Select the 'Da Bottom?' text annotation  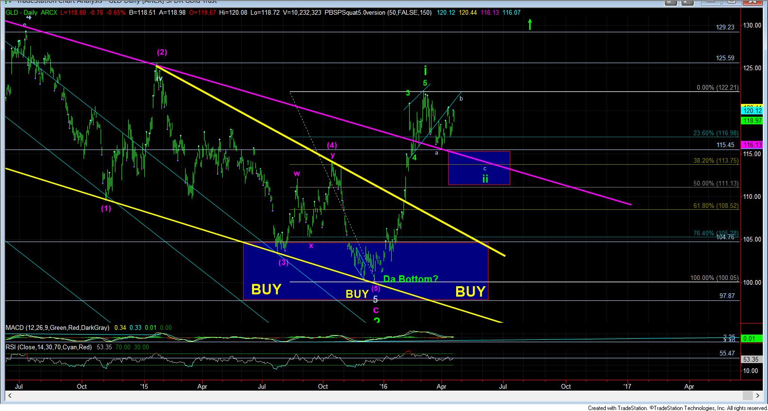pos(411,279)
